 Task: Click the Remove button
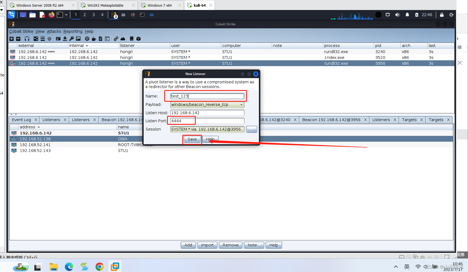231,245
